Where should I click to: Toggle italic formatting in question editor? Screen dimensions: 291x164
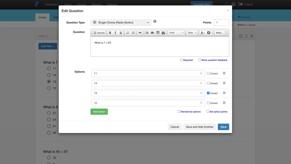point(115,33)
